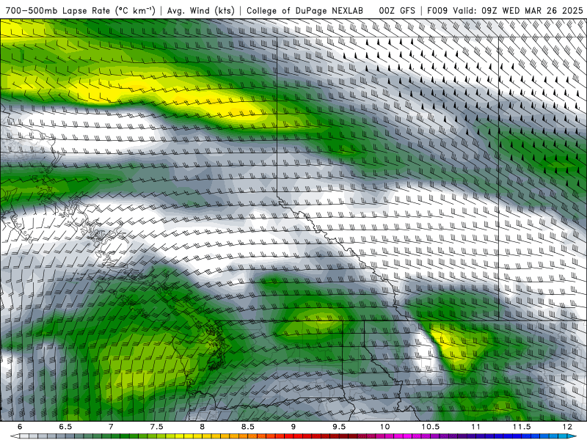Click the colorbar label '10.5'
Image resolution: width=587 pixels, height=440 pixels.
(431, 427)
